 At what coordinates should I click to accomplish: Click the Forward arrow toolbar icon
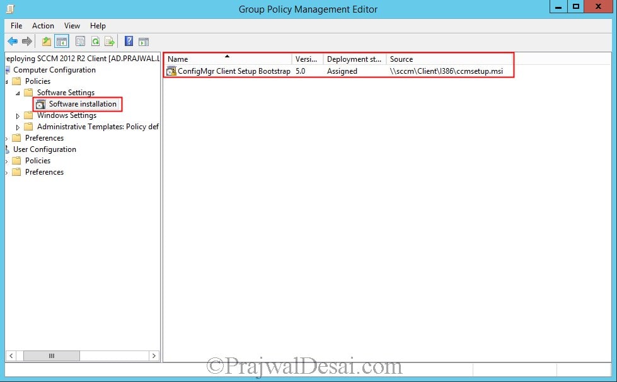click(x=26, y=42)
